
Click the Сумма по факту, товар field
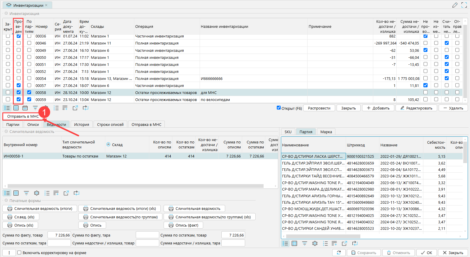(59, 235)
